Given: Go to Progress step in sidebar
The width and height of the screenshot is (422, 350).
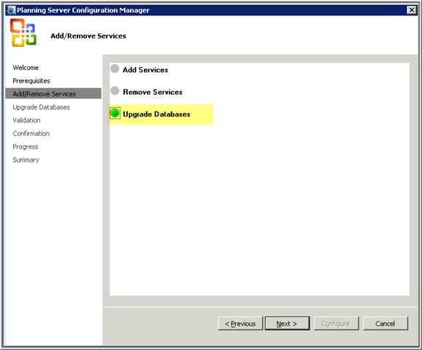Looking at the screenshot, I should (26, 147).
